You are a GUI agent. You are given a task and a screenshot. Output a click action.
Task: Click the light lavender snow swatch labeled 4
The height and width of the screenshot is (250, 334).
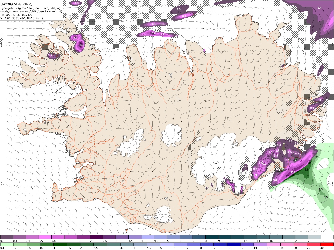click(x=148, y=237)
